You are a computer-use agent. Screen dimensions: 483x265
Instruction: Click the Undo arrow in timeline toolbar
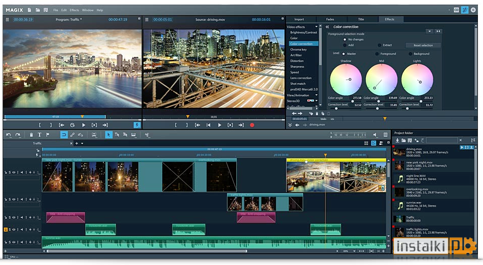9,135
